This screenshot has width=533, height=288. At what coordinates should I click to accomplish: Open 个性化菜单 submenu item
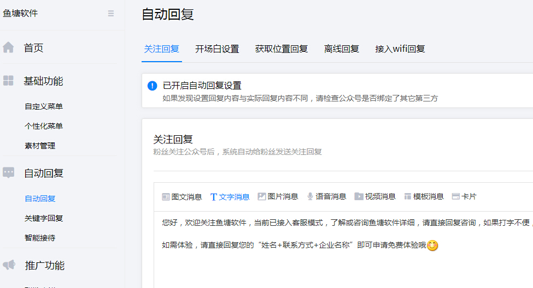tap(44, 126)
